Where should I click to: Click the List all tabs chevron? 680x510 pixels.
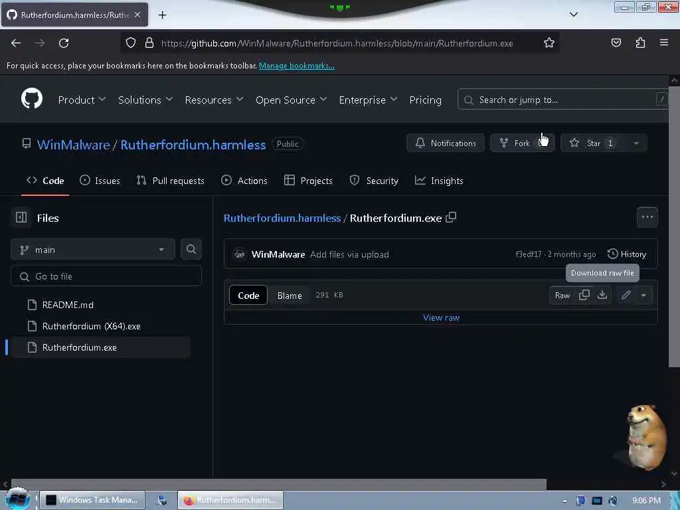pos(573,15)
